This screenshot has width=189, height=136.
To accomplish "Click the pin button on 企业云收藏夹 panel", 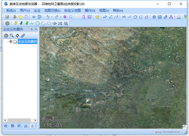I will [32, 29].
